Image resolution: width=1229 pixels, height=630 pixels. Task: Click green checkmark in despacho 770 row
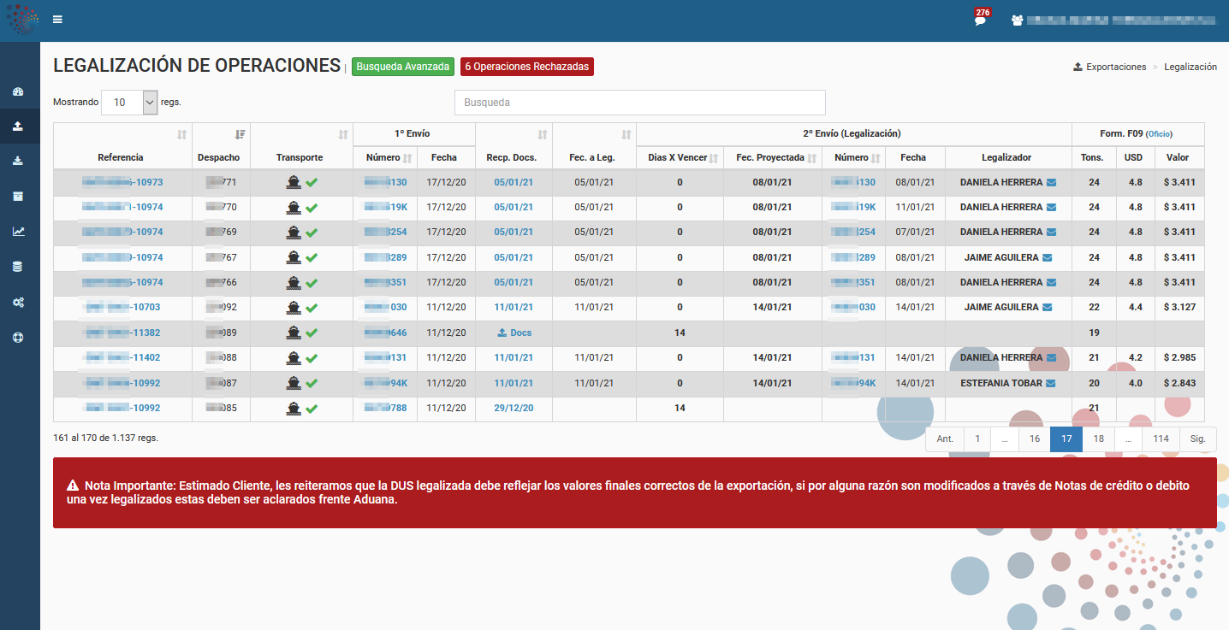tap(312, 208)
